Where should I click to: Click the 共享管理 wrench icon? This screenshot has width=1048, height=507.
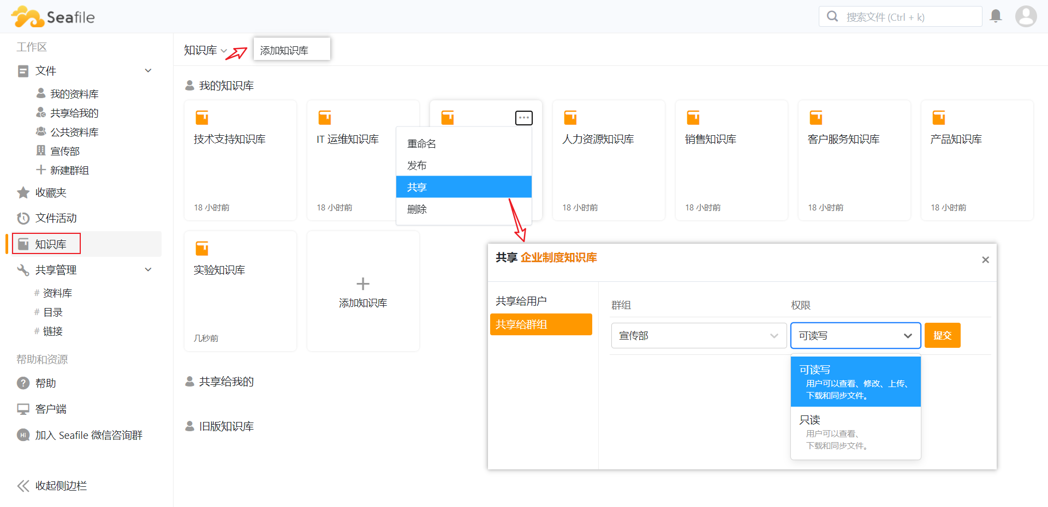23,270
